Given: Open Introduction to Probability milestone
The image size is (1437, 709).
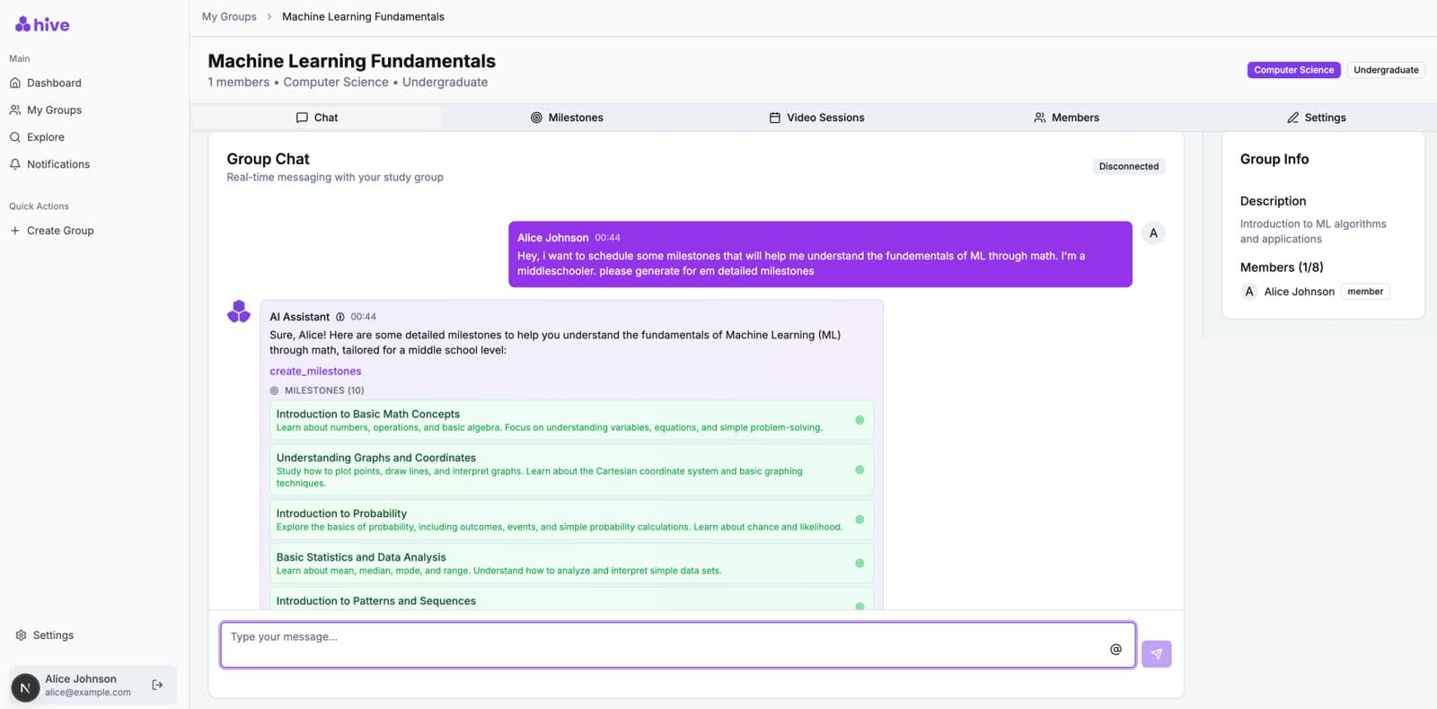Looking at the screenshot, I should tap(571, 520).
